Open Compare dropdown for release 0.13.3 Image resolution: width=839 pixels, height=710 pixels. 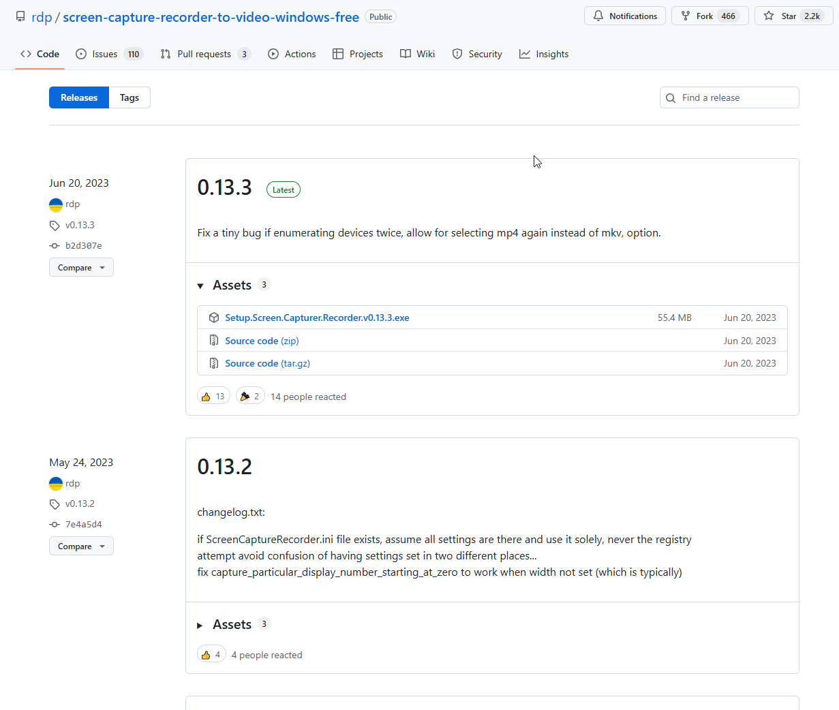click(81, 267)
